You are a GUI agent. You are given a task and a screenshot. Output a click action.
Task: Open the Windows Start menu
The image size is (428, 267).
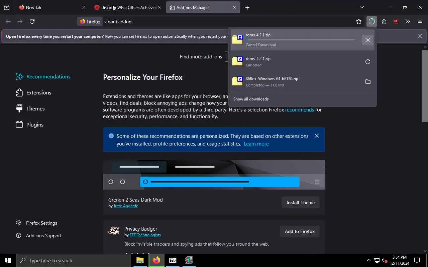click(x=8, y=260)
